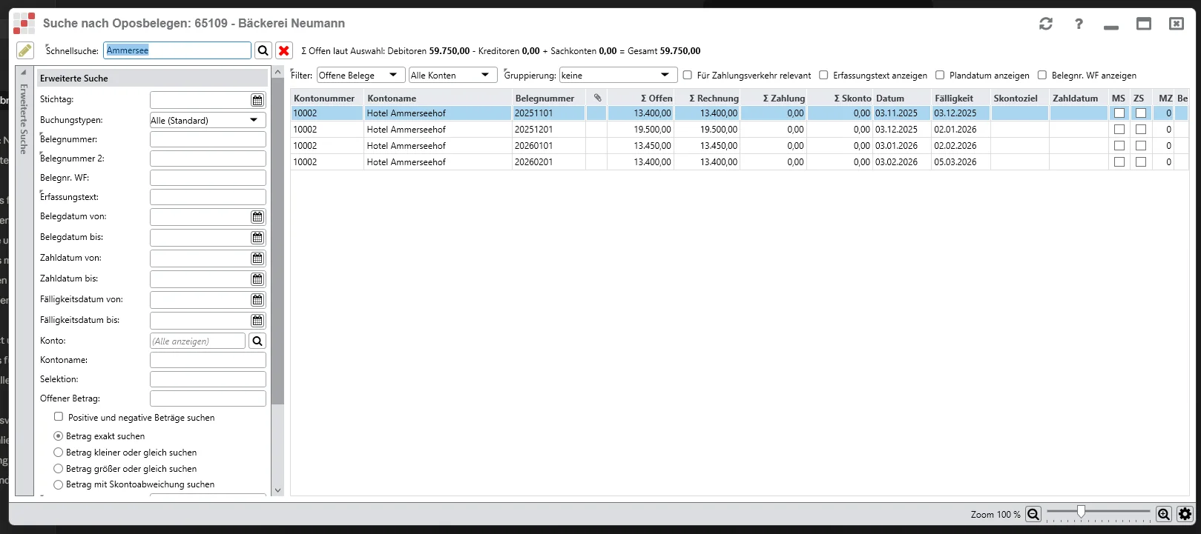The height and width of the screenshot is (534, 1201).
Task: Click into the Belegnummer input field
Action: point(208,139)
